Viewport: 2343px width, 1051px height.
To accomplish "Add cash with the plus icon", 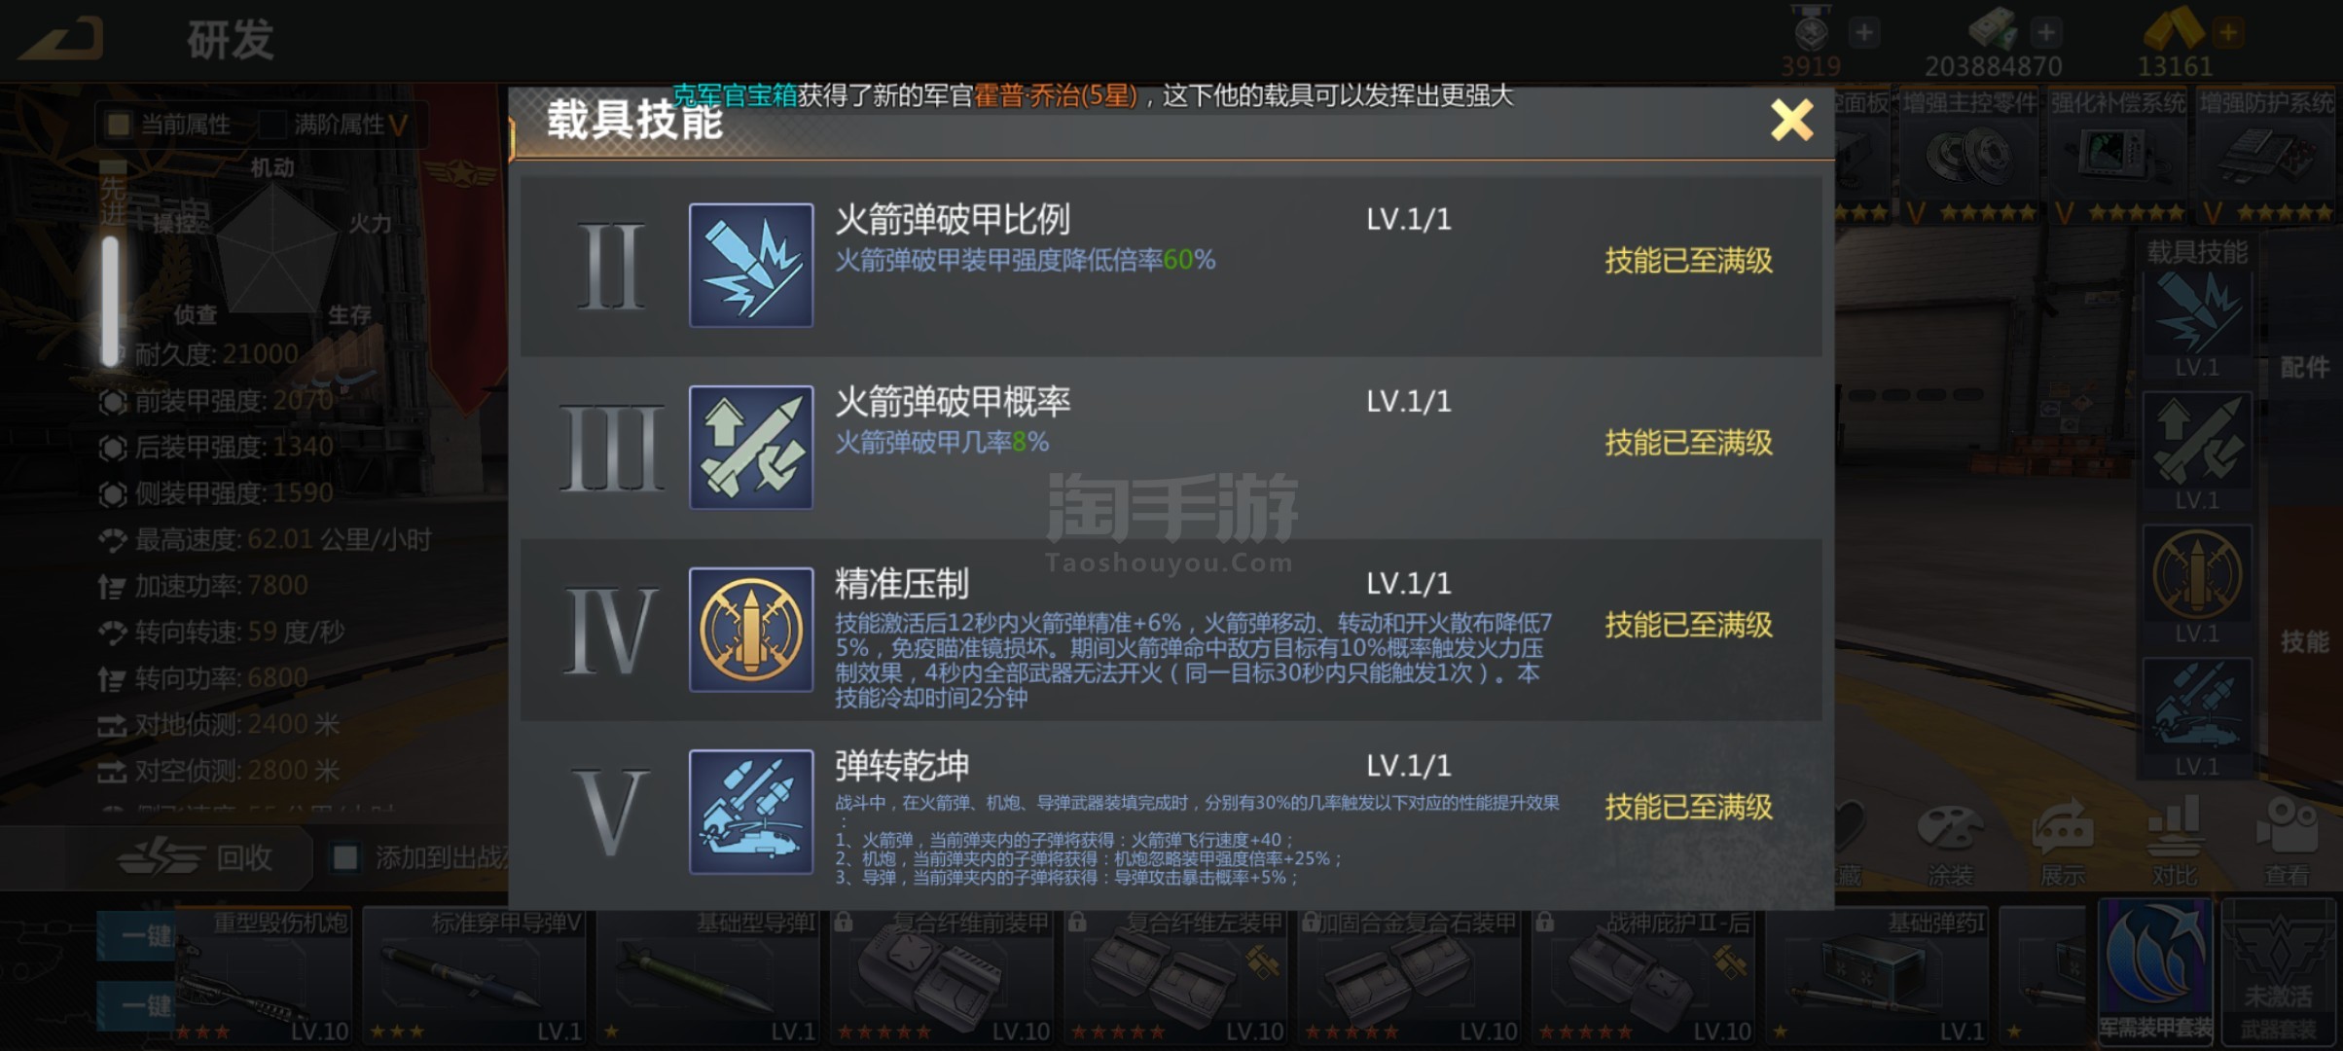I will coord(2046,32).
